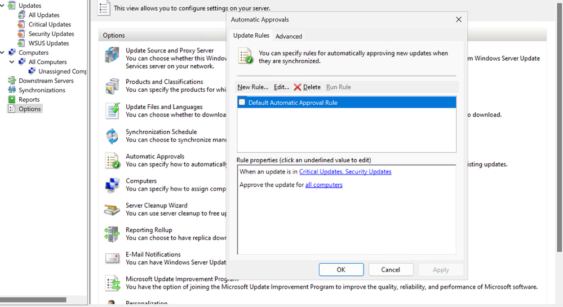The image size is (563, 307).
Task: Select Synchronizations in the tree
Action: [x=42, y=90]
